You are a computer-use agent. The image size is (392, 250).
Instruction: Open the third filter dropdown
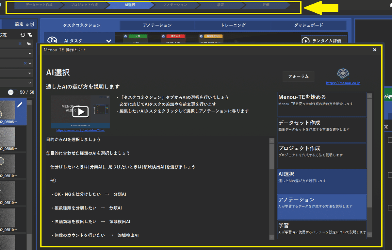16,73
